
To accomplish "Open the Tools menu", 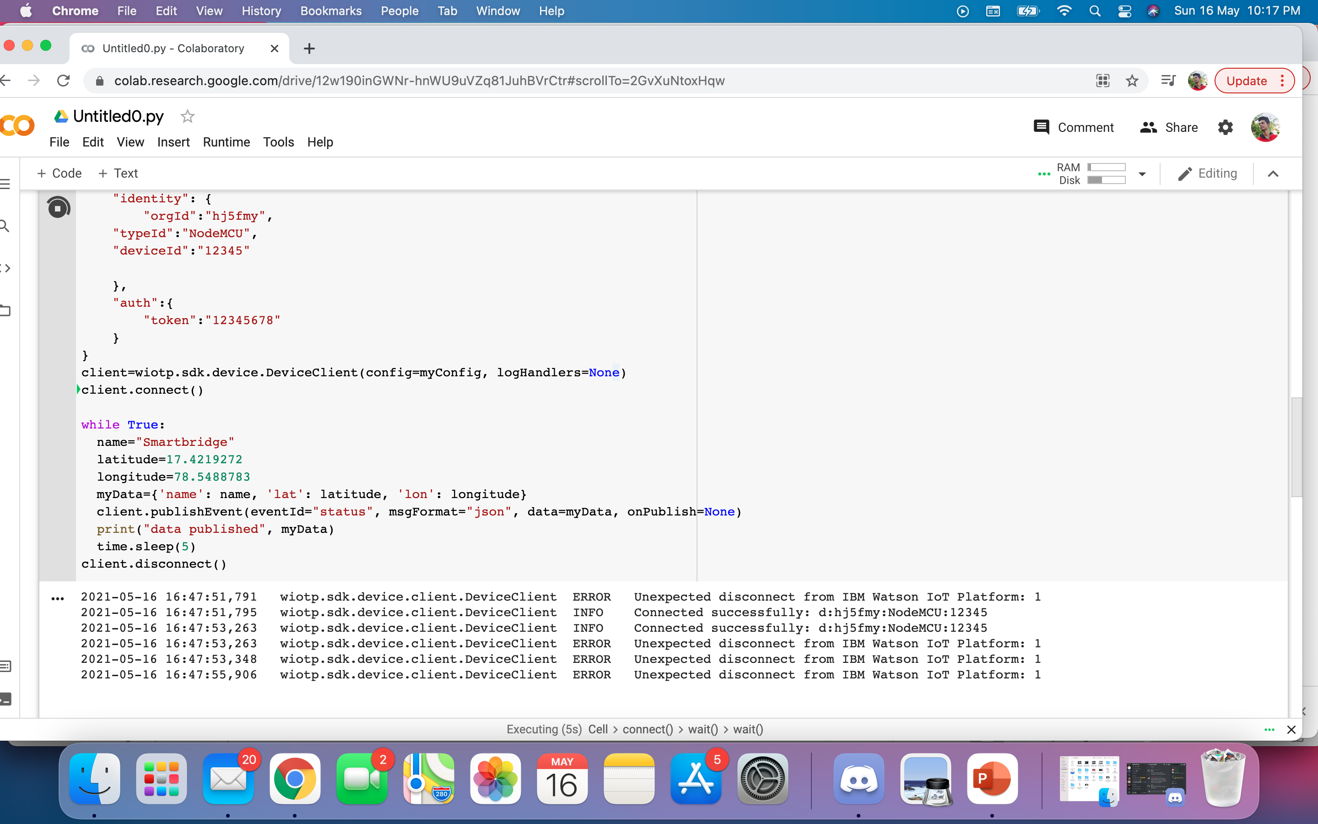I will [278, 142].
